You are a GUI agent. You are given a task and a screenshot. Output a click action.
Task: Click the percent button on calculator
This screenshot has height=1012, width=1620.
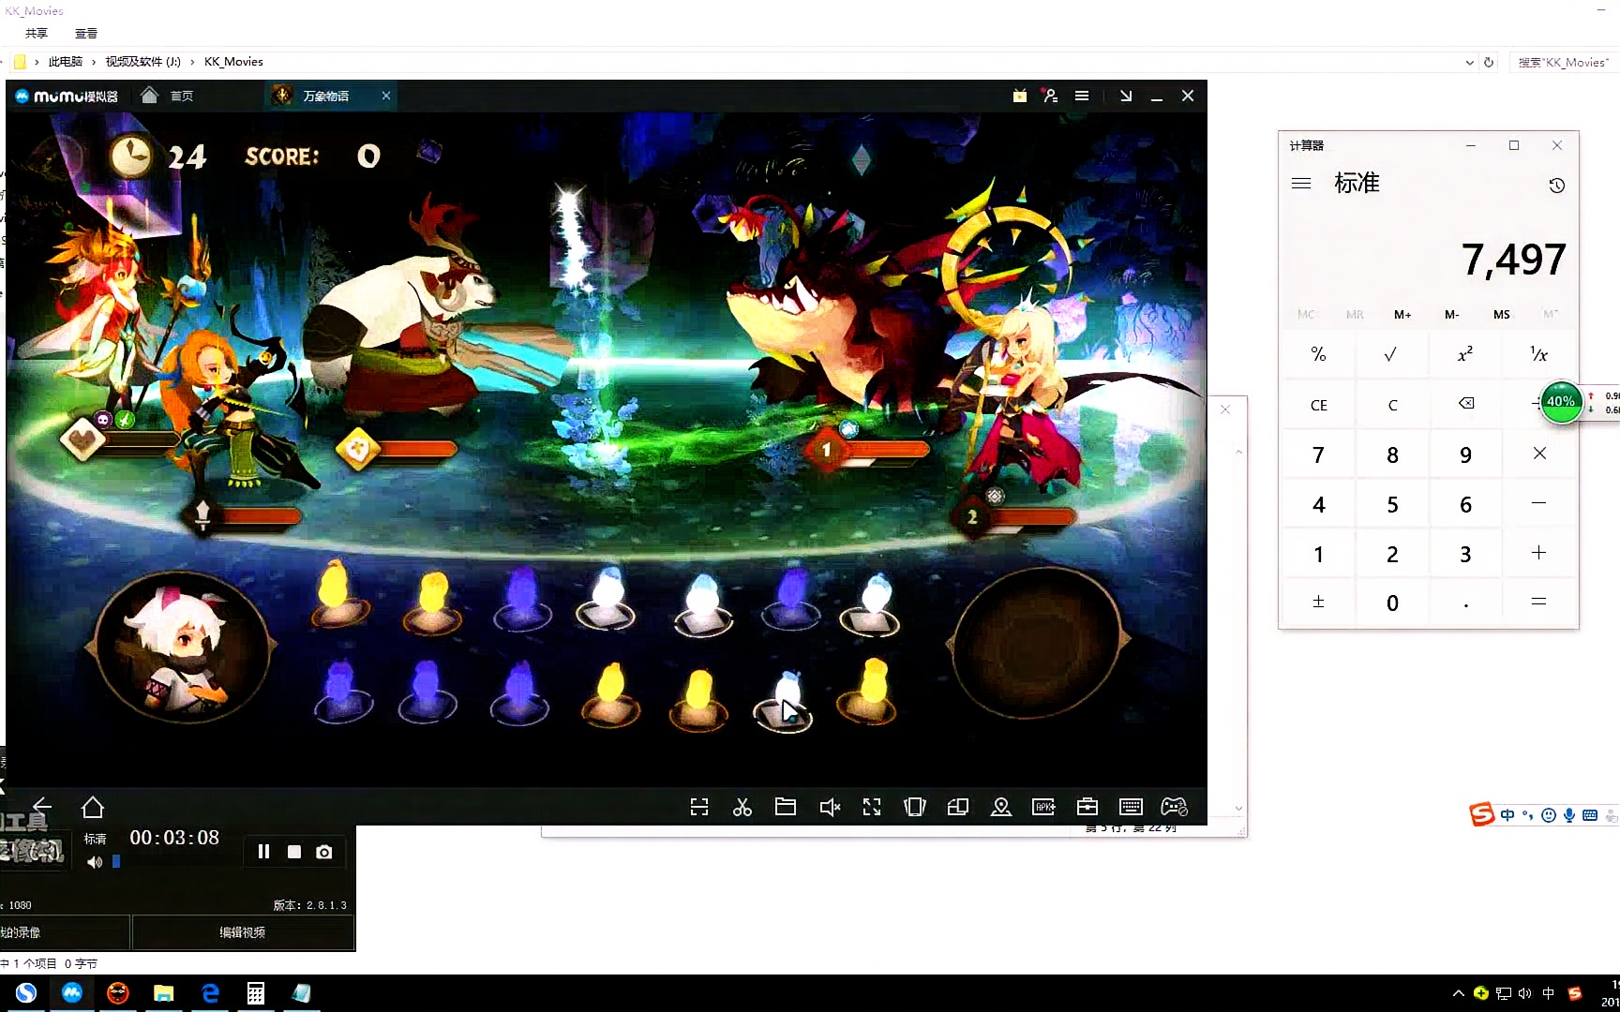1318,354
